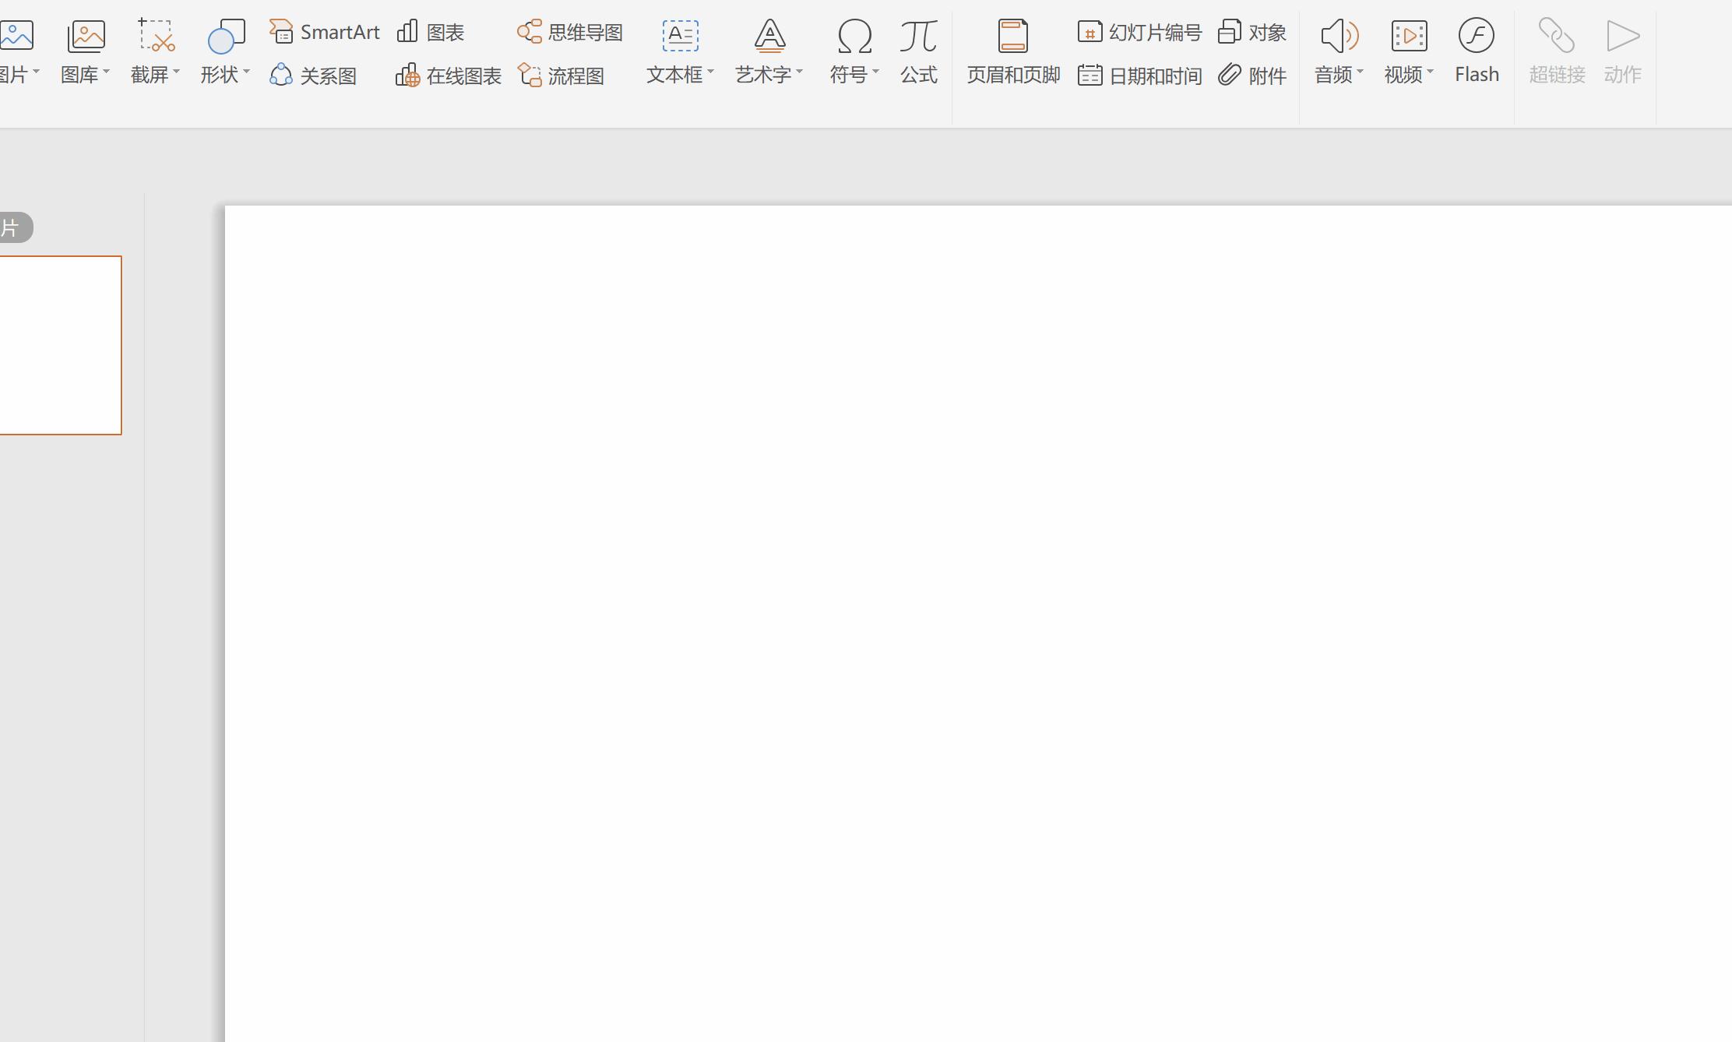This screenshot has width=1732, height=1042.
Task: Select the slide thumbnail in the panel
Action: pos(59,345)
